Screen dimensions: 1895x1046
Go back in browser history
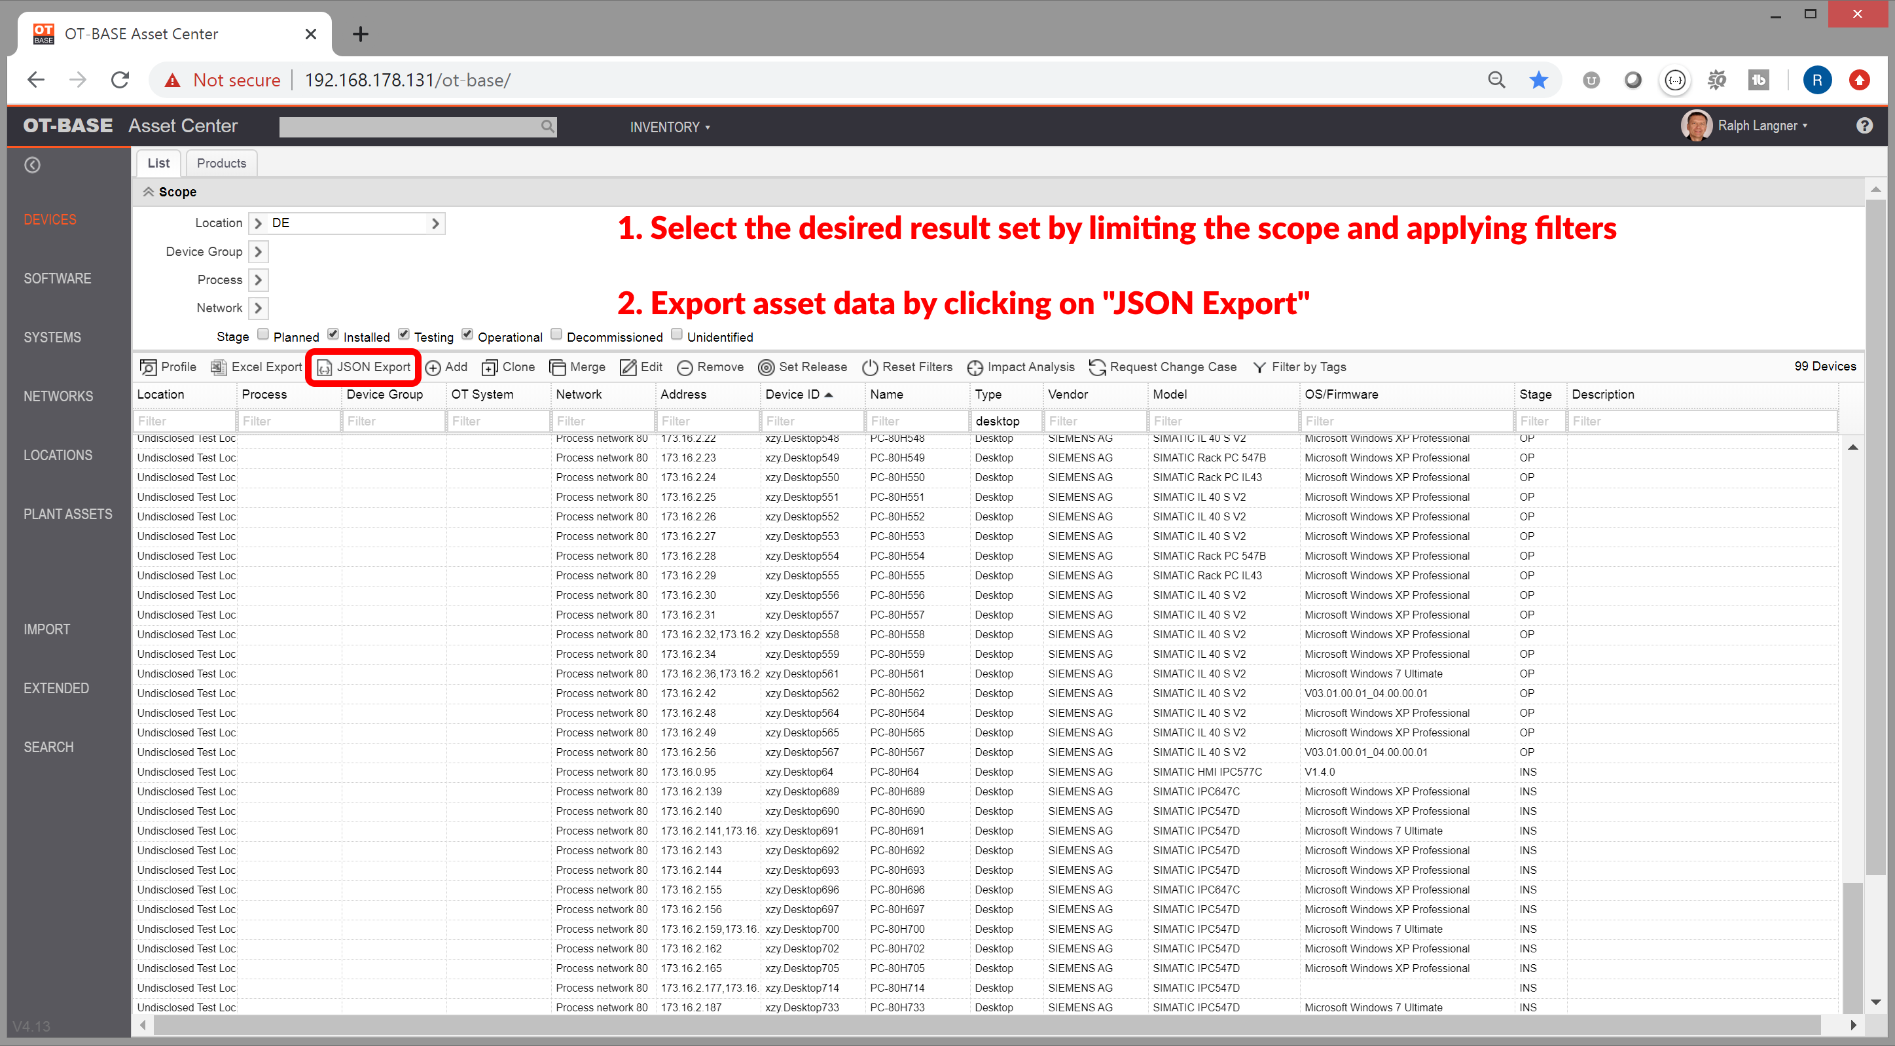[36, 79]
